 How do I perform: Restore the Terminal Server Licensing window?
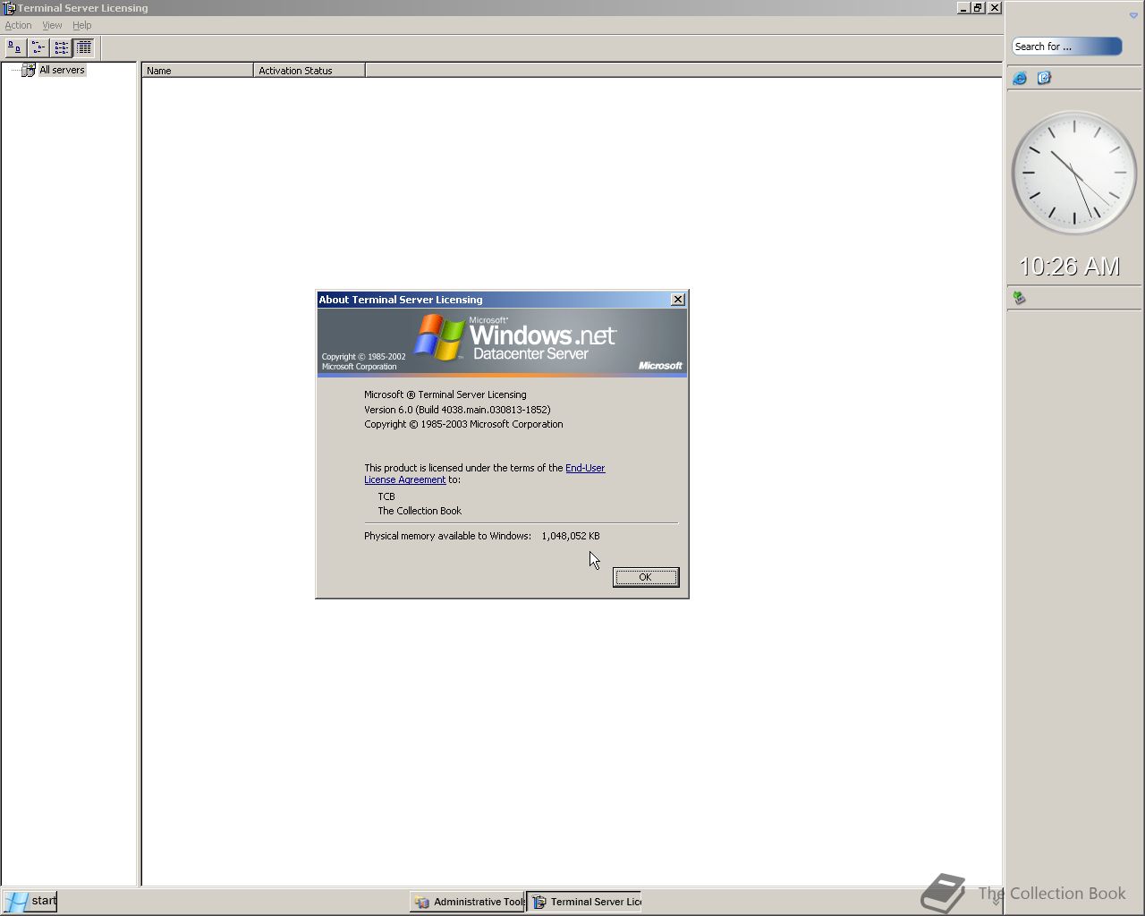[x=979, y=8]
